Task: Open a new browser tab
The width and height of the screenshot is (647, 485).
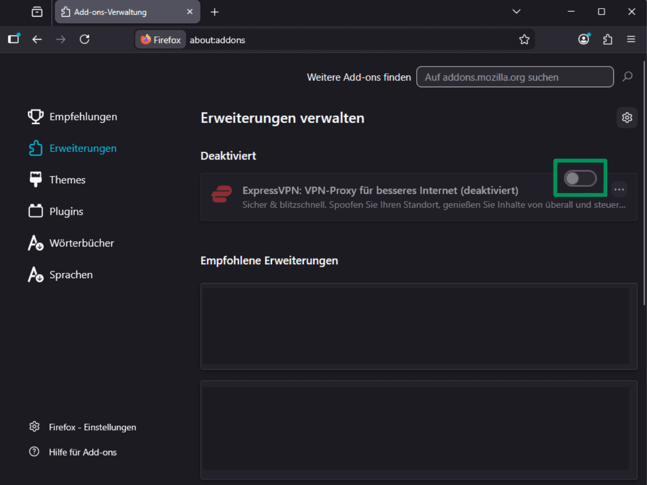Action: tap(214, 12)
